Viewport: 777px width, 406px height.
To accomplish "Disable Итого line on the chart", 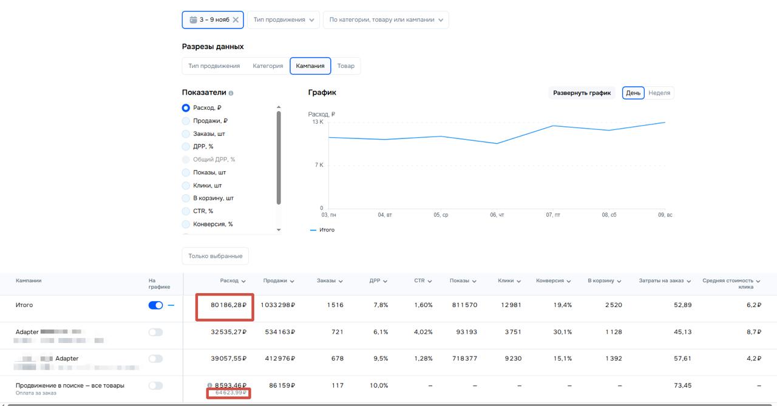I will (155, 305).
